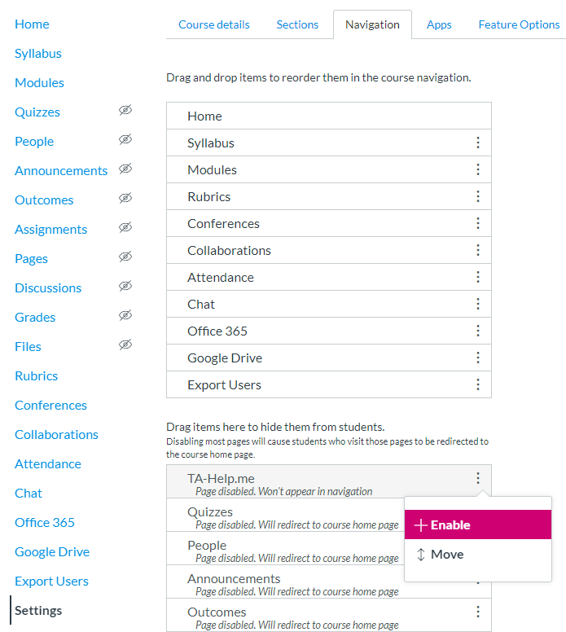Expand options menu for Chat row
566x632 pixels.
coord(478,304)
